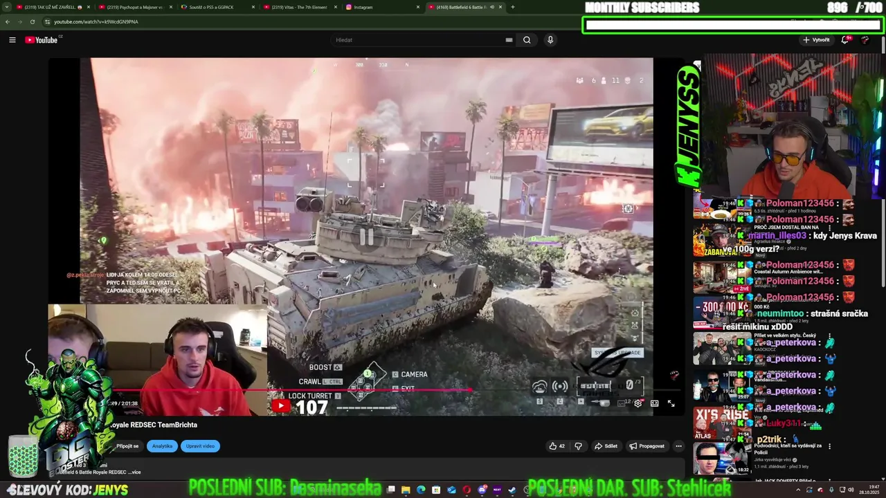This screenshot has height=498, width=886.
Task: Switch to the 'Soutěž o PS5 a GGPACK' tab
Action: click(x=217, y=7)
